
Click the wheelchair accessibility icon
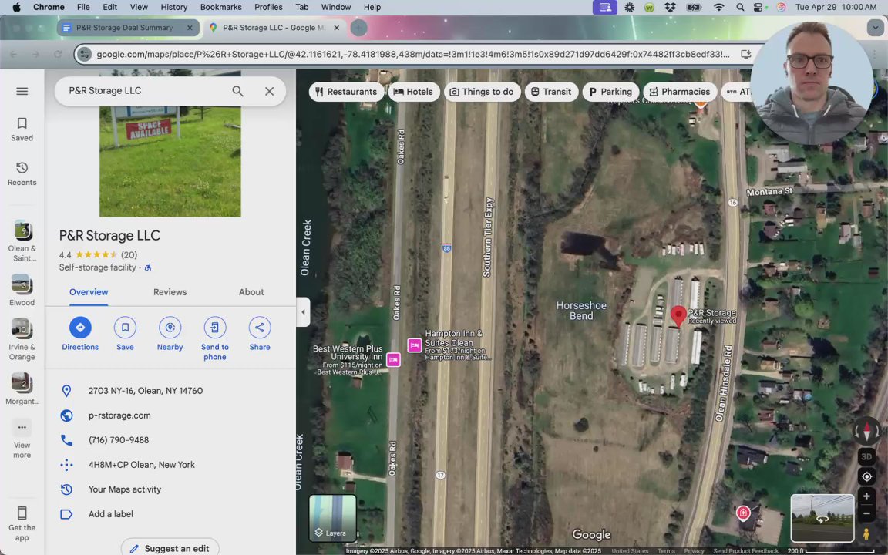coord(148,267)
